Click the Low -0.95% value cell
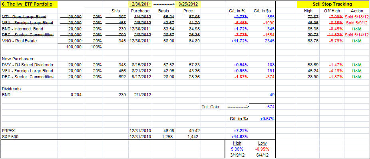370x159 pixels. pyautogui.click(x=262, y=149)
